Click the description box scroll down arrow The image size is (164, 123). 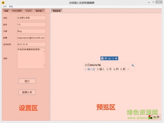(x=44, y=65)
